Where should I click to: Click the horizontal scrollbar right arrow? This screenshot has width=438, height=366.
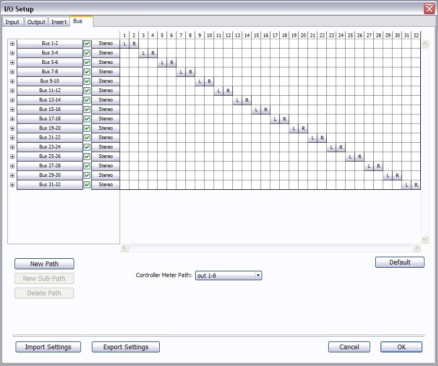tap(416, 248)
